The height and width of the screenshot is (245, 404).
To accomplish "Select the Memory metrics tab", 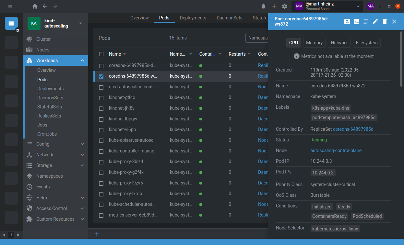I will 314,43.
